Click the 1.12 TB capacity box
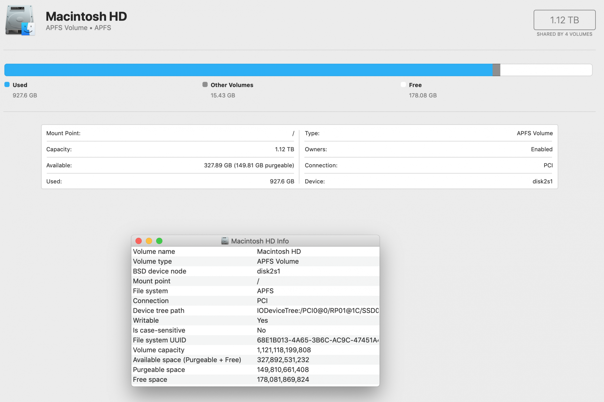The width and height of the screenshot is (604, 402). [x=564, y=20]
